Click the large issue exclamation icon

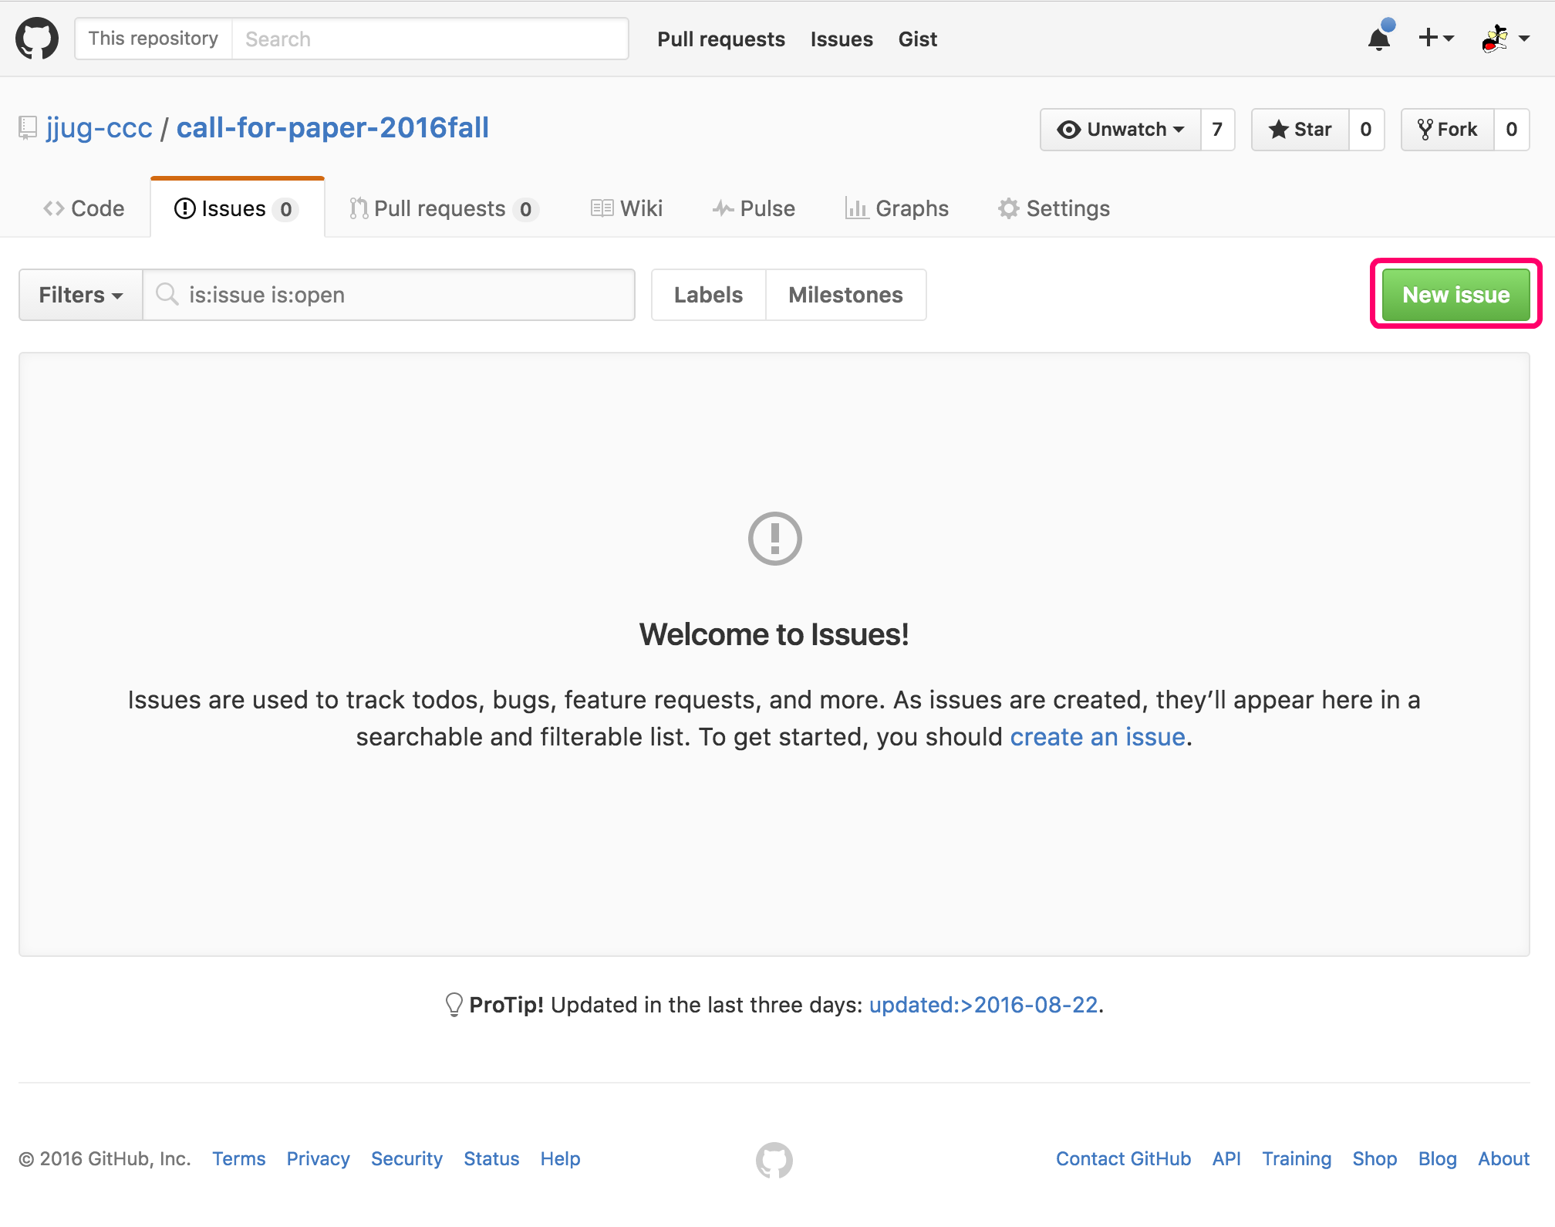(774, 539)
